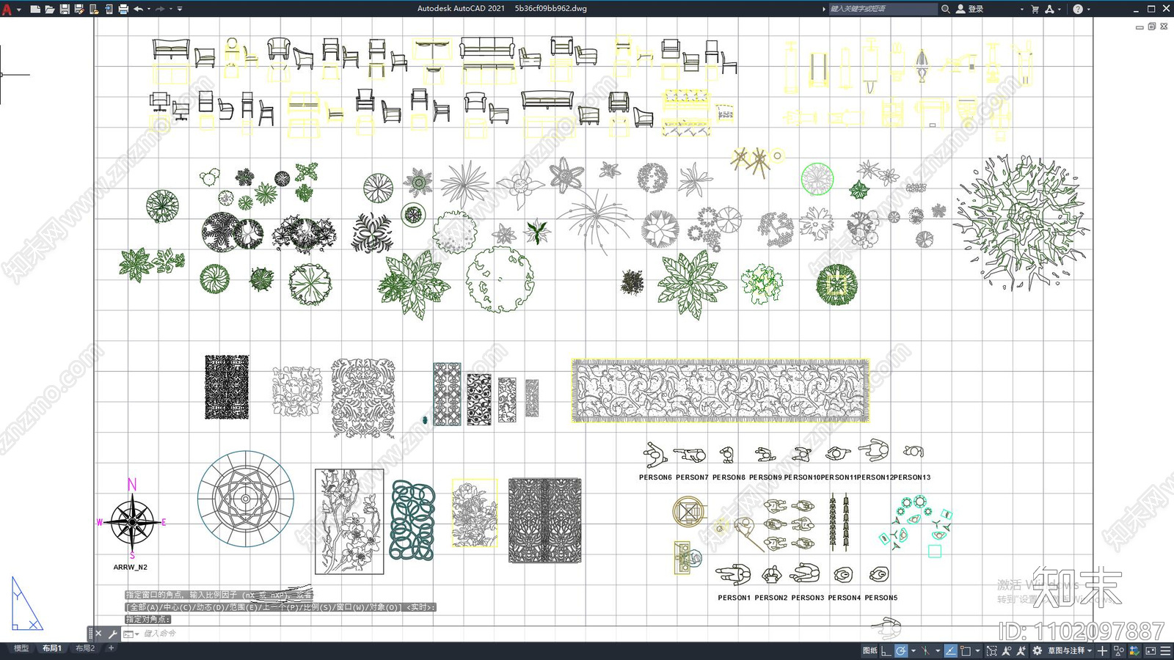The height and width of the screenshot is (660, 1174).
Task: Open the Polar tracking angle dropdown
Action: [914, 650]
